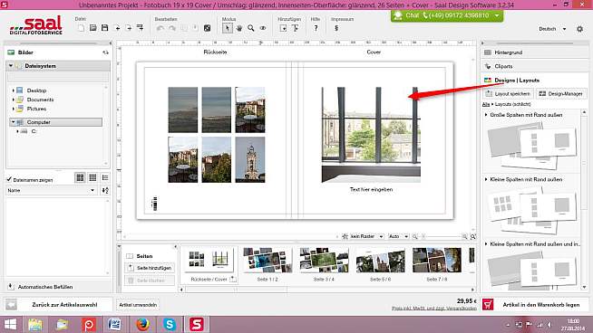Switch to small thumbnail grid view

tap(92, 178)
